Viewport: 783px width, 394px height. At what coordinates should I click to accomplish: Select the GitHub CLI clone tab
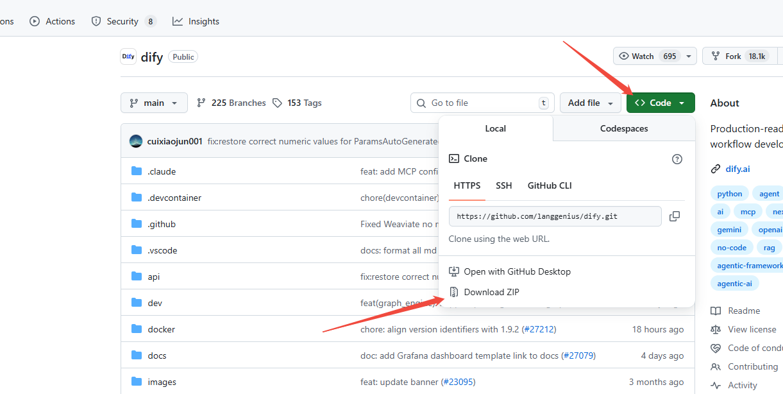pyautogui.click(x=549, y=185)
